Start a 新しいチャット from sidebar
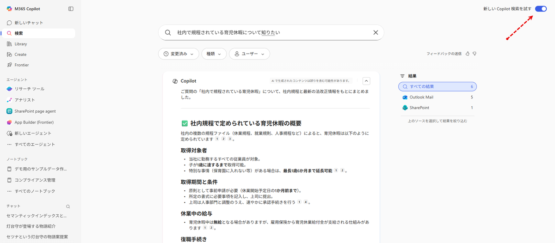The width and height of the screenshot is (555, 243). [29, 23]
